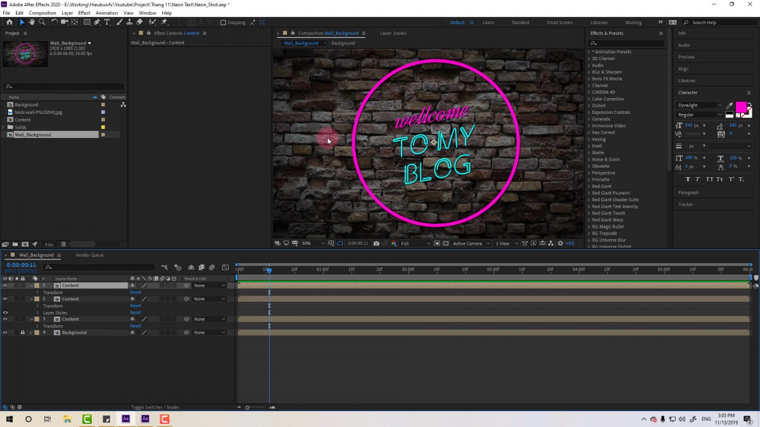This screenshot has height=427, width=760.
Task: Collapse layer 1 Content twirl arrow
Action: coord(31,285)
